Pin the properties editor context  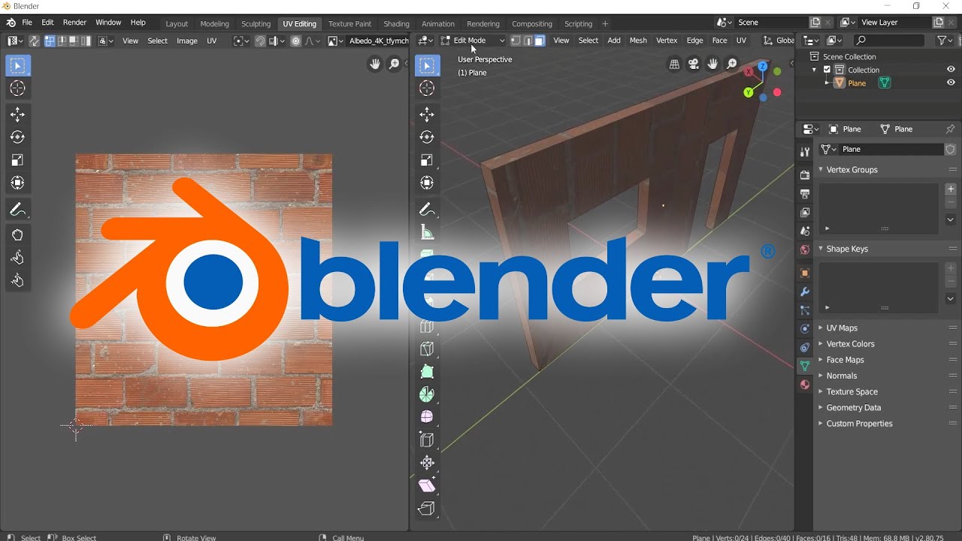coord(950,129)
